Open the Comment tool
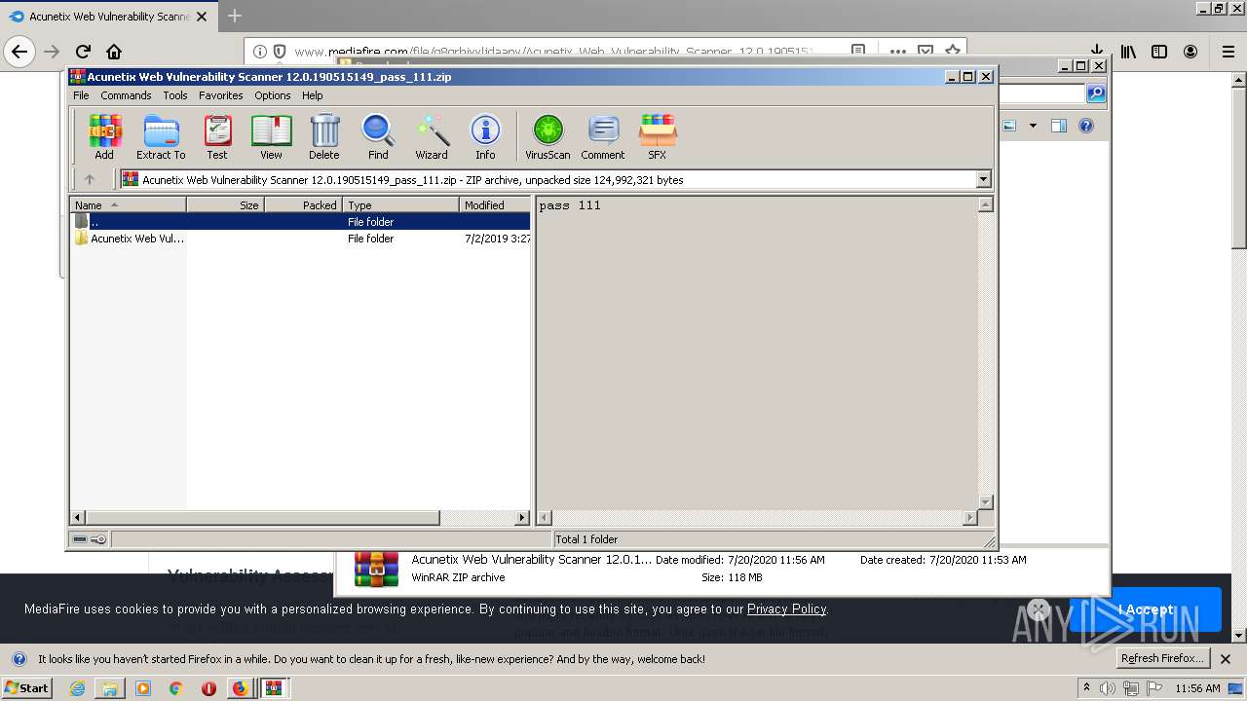The height and width of the screenshot is (701, 1247). point(603,136)
